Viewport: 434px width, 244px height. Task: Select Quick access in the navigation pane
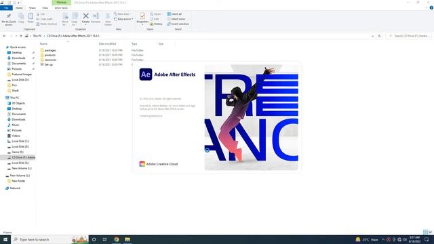coord(18,47)
